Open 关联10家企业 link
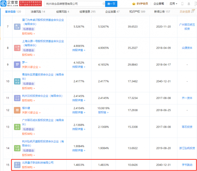This screenshot has height=171, width=197. click(x=31, y=113)
